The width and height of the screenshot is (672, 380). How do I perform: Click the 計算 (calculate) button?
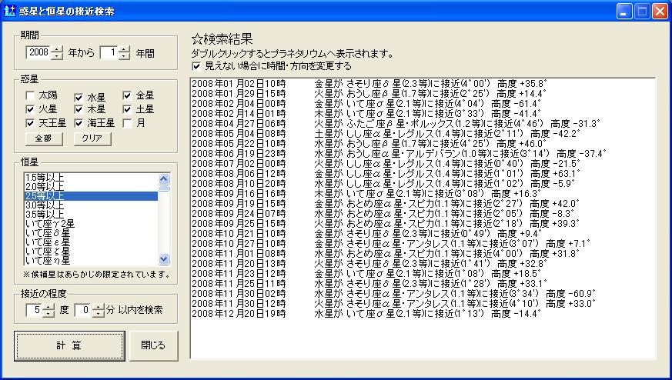coord(69,345)
